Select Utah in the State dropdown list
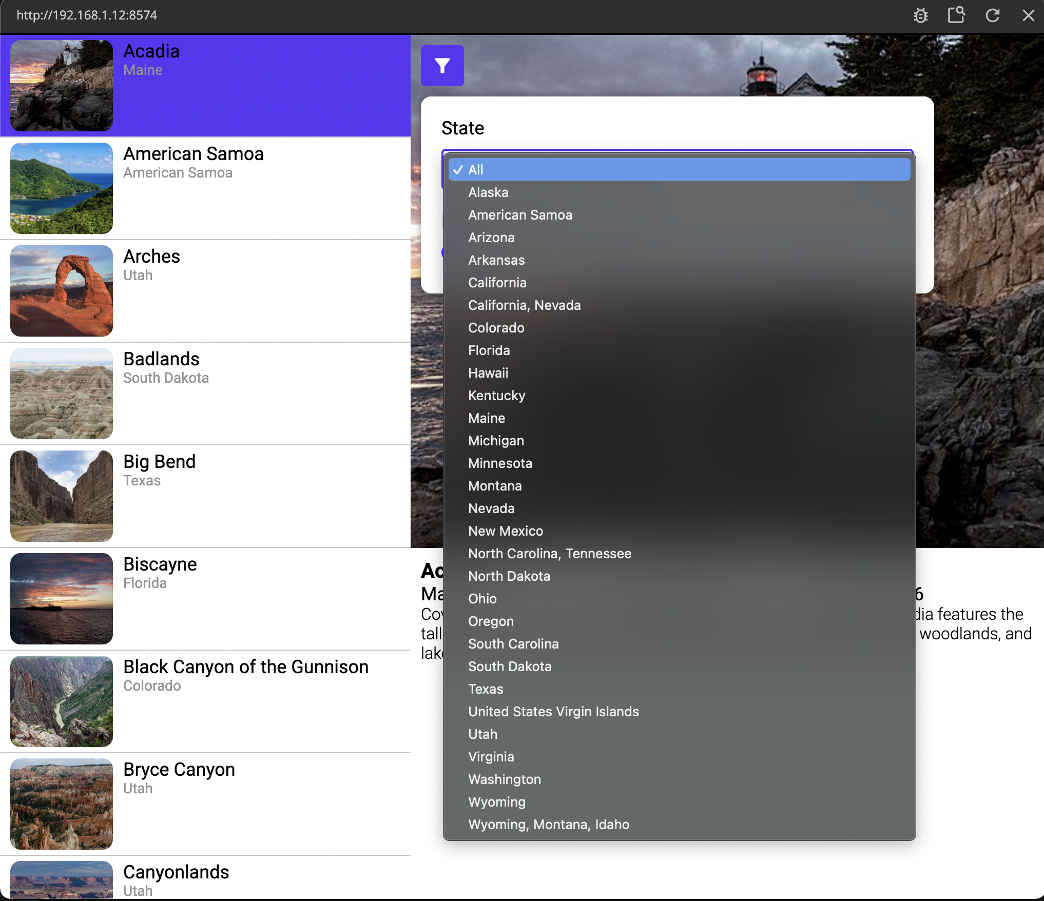 click(x=679, y=734)
